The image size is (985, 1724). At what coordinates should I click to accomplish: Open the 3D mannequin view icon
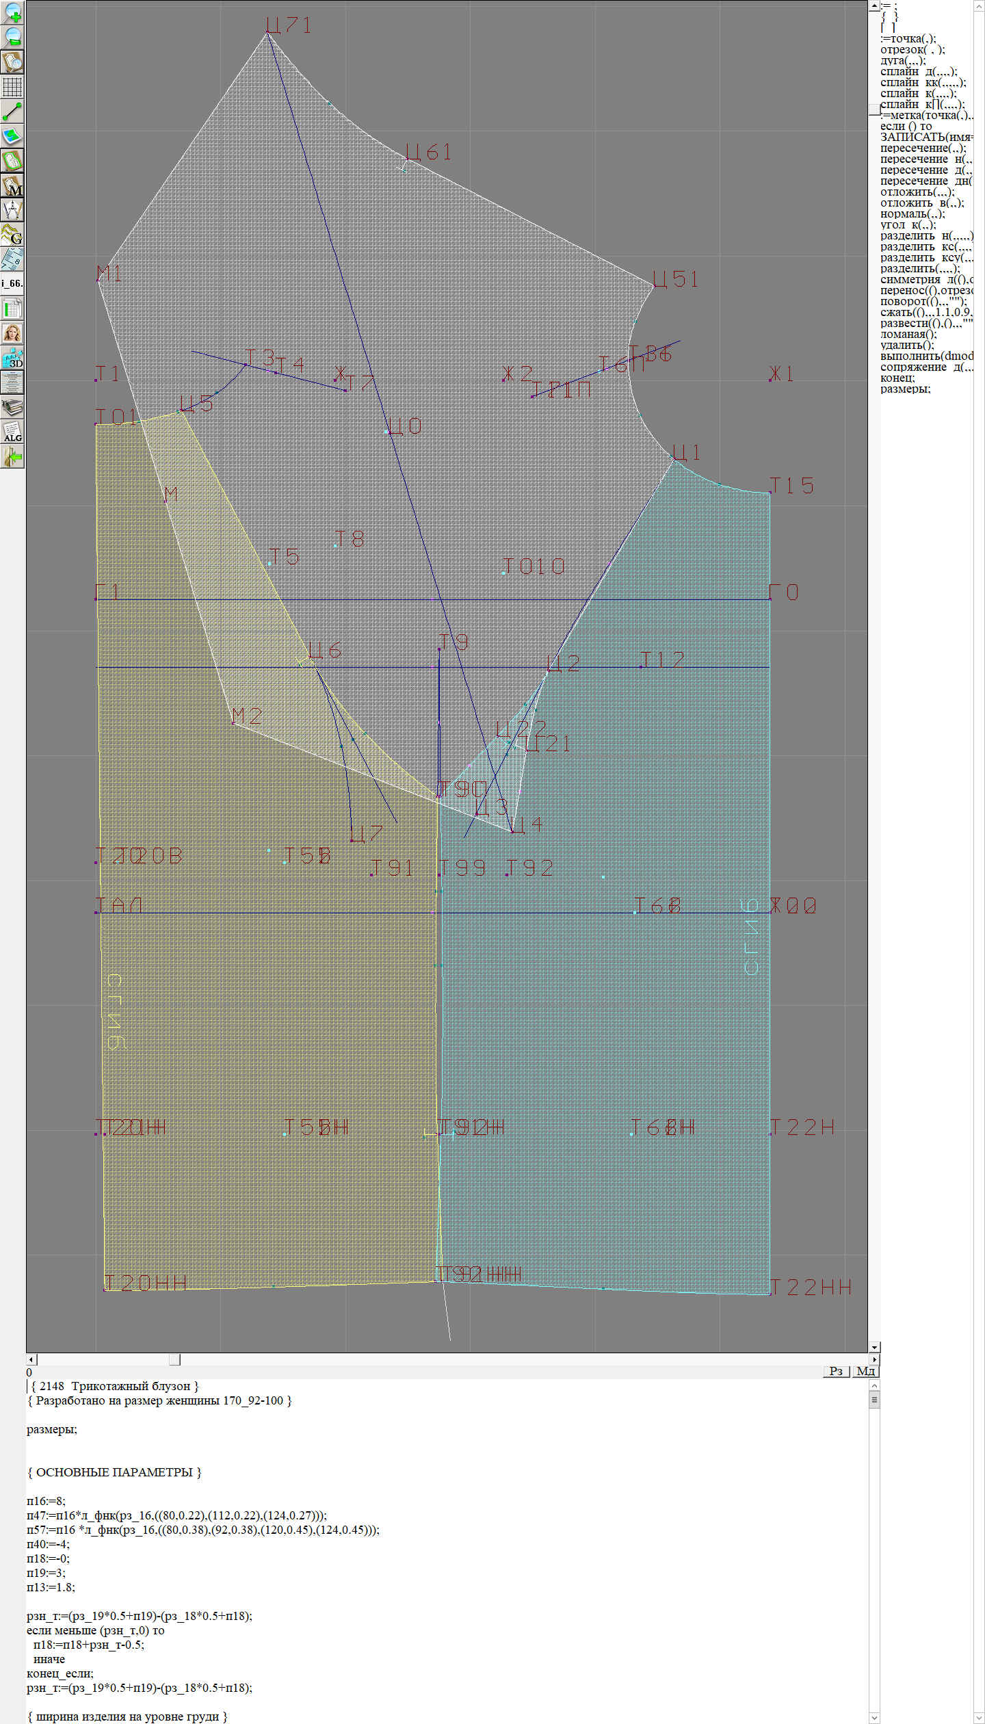(x=12, y=358)
